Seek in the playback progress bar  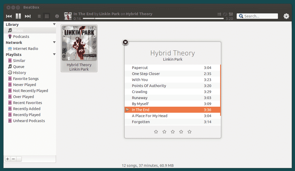click(x=153, y=18)
